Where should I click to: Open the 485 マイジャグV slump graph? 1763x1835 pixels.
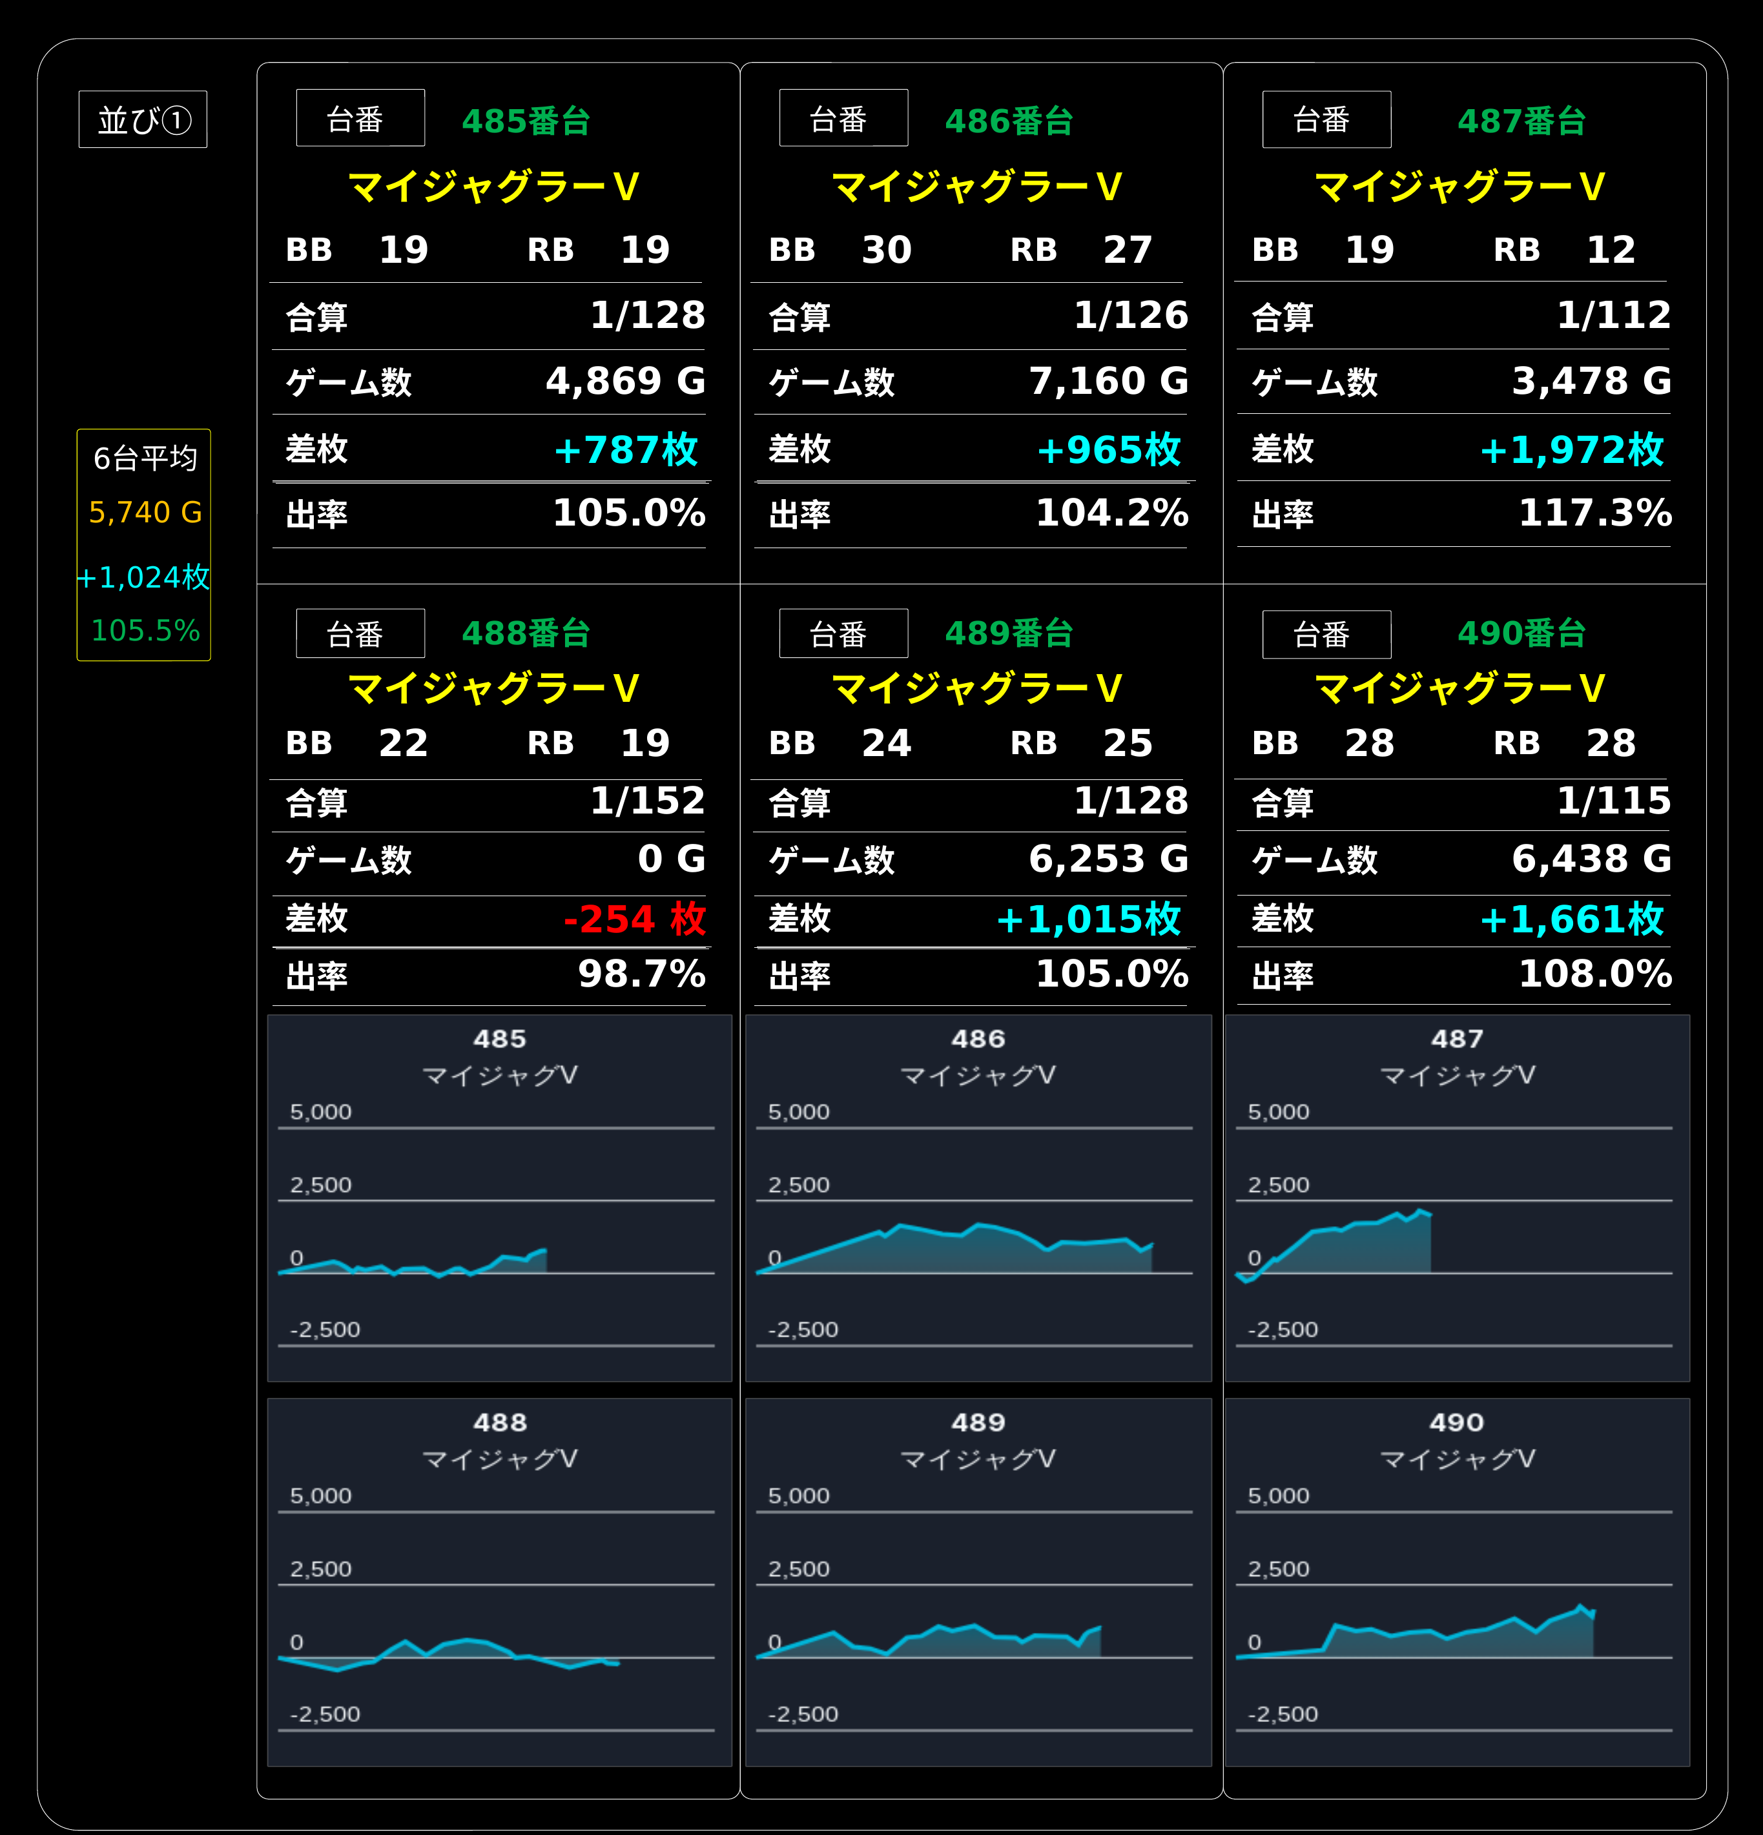pos(500,1198)
